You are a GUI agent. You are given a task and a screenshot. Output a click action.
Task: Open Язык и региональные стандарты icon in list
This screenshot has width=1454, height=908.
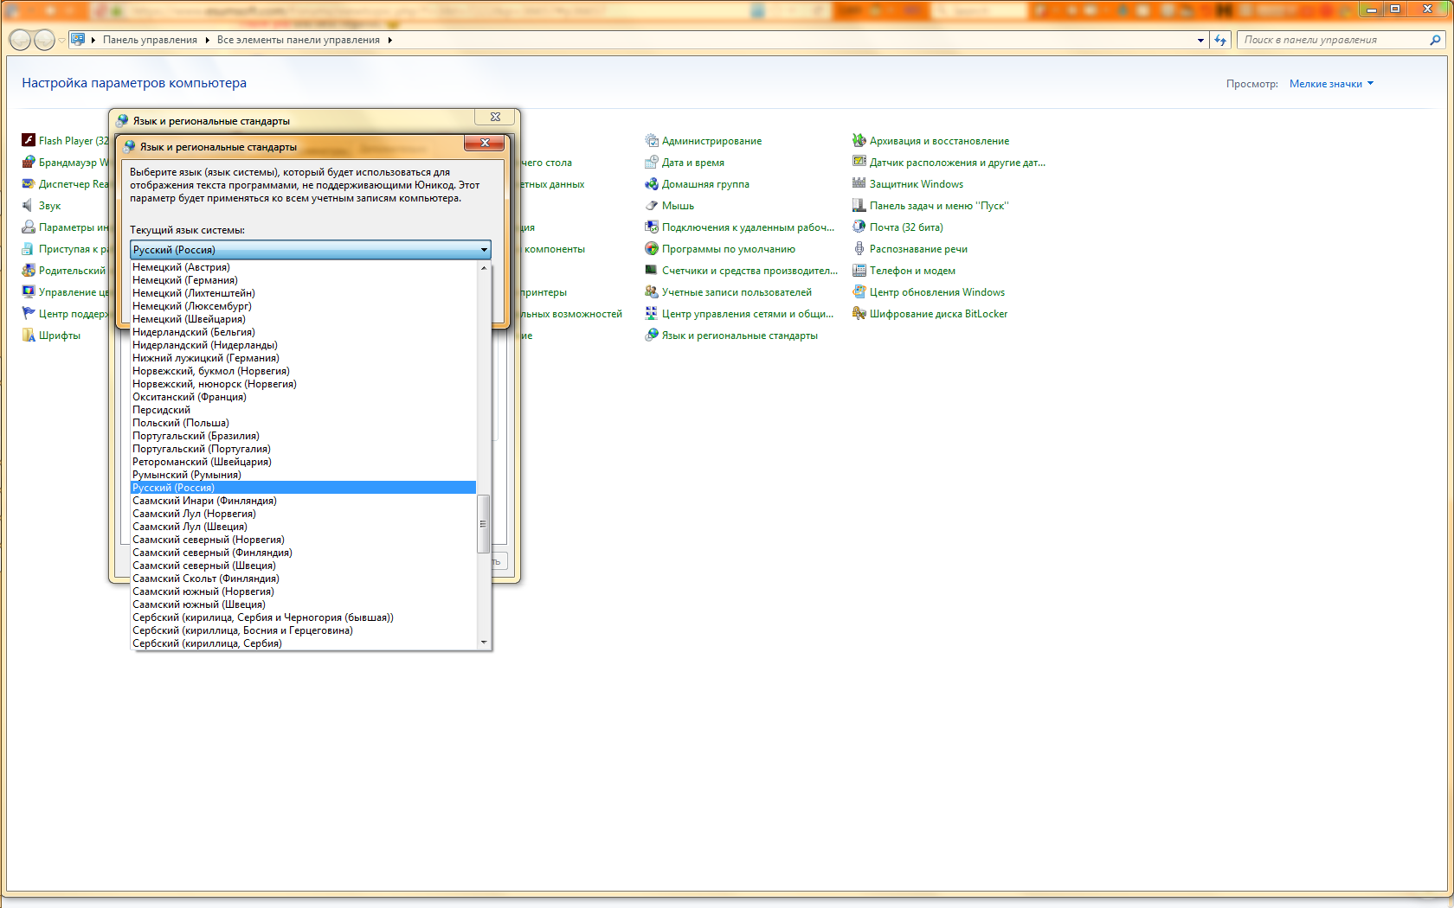(x=652, y=335)
